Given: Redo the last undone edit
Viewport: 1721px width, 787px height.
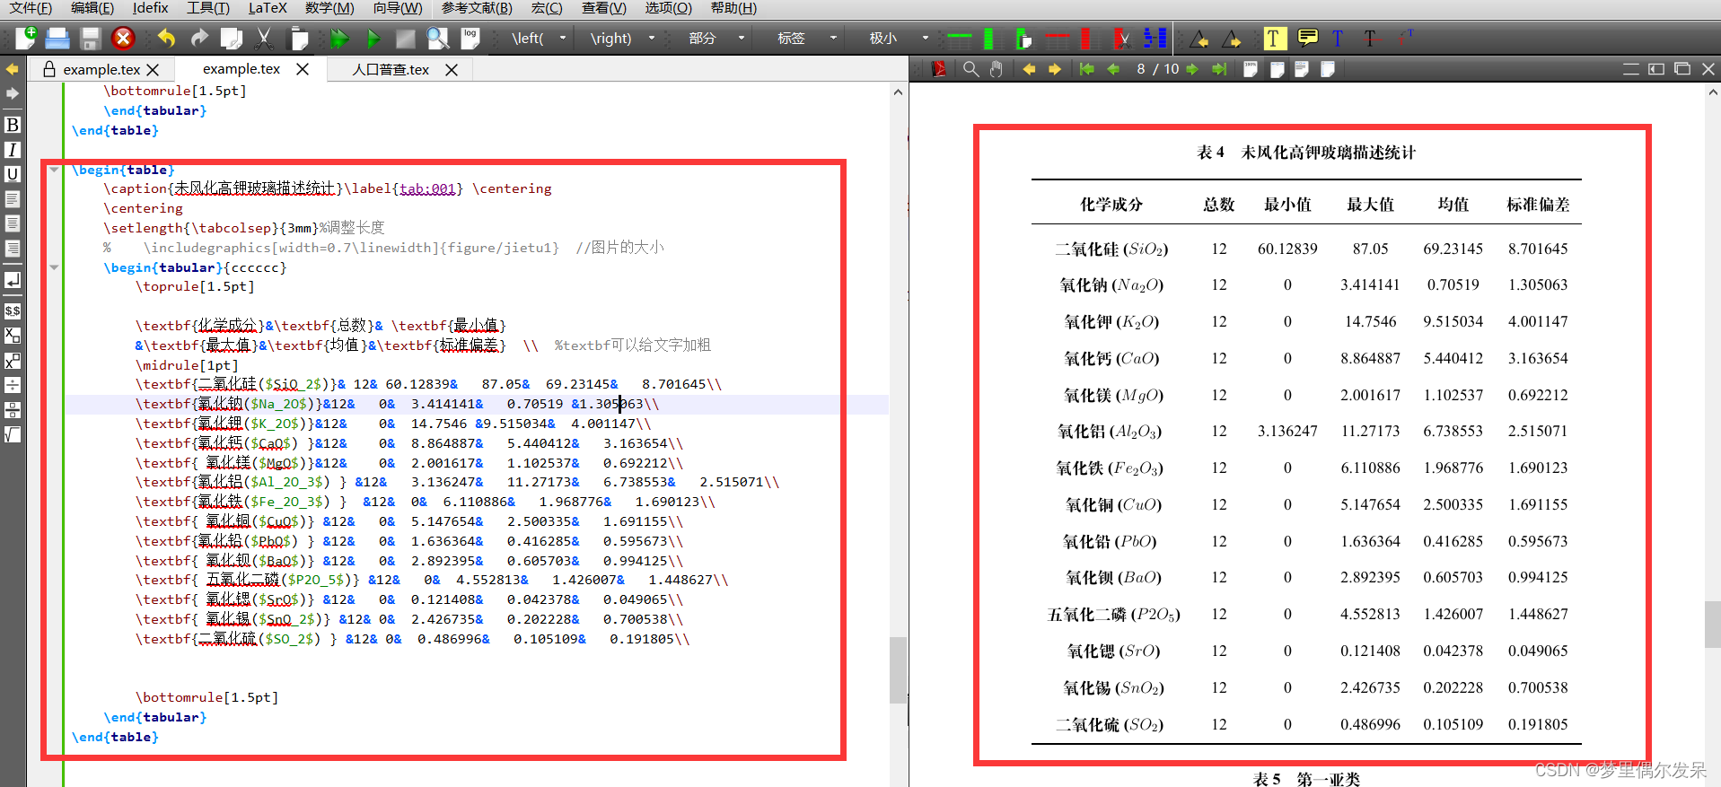Looking at the screenshot, I should (199, 39).
